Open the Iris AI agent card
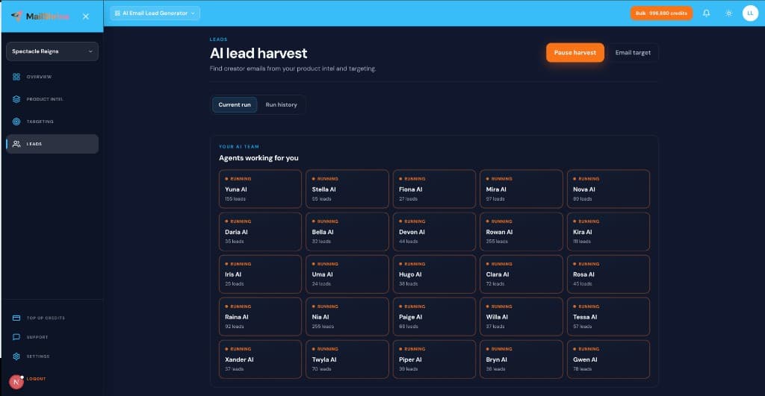This screenshot has height=396, width=765. pos(260,274)
